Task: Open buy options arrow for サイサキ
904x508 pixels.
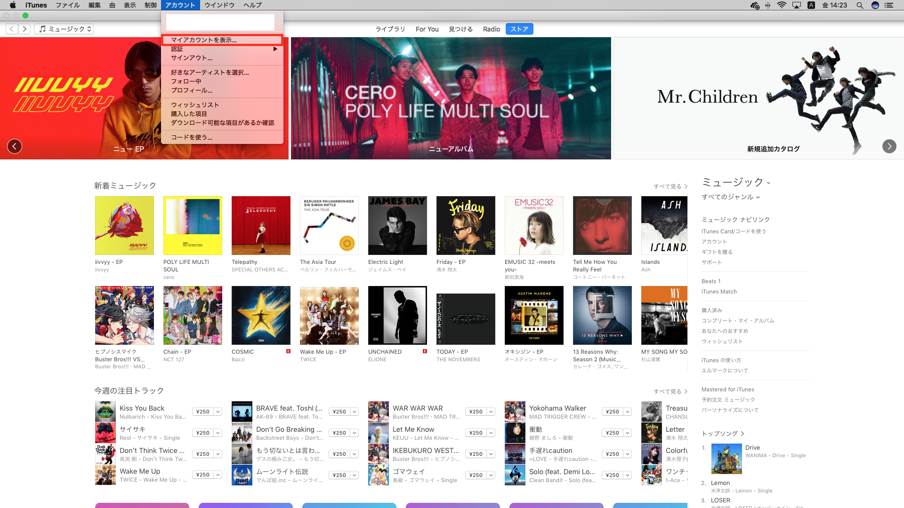Action: point(218,433)
